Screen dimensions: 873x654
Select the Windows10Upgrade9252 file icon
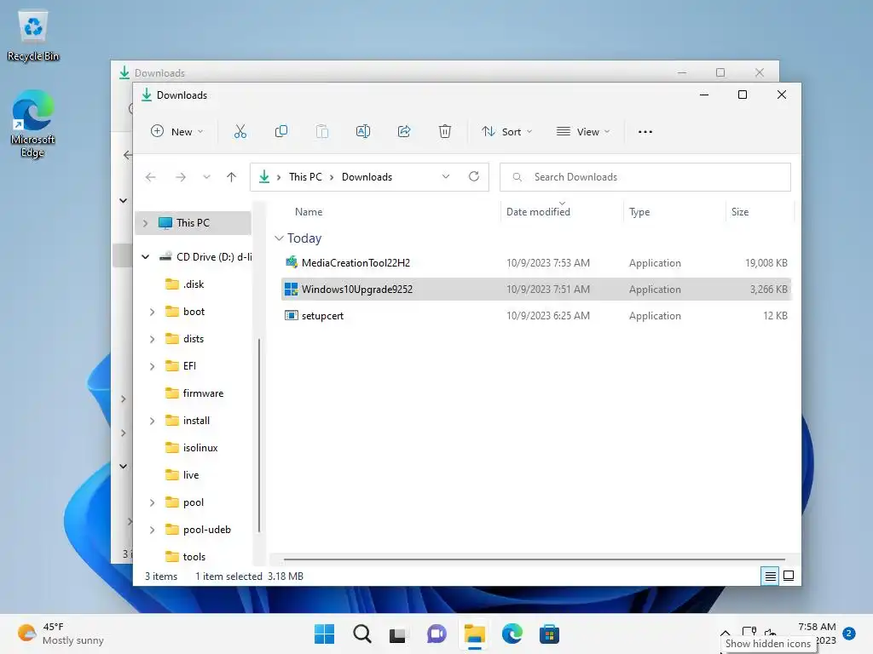pos(292,290)
